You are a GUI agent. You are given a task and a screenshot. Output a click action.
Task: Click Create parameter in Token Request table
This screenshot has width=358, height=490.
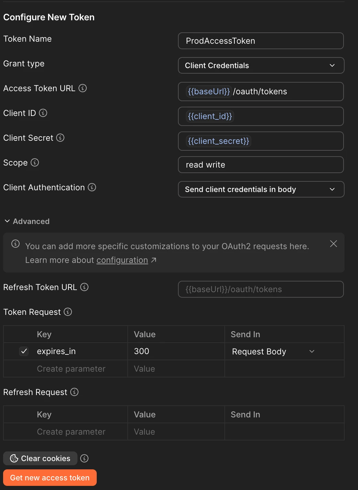tap(71, 369)
